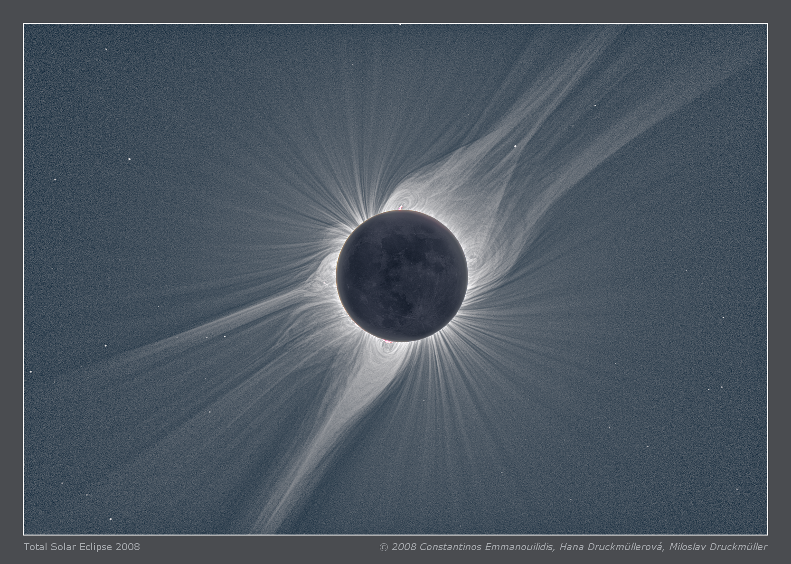Click the gray frame border outside the photo
791x564 pixels.
11,285
